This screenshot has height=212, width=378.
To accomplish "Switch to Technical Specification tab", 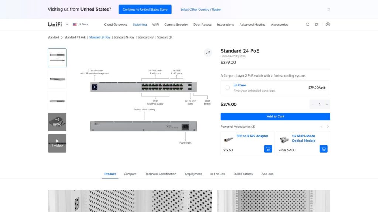I will pos(161,174).
